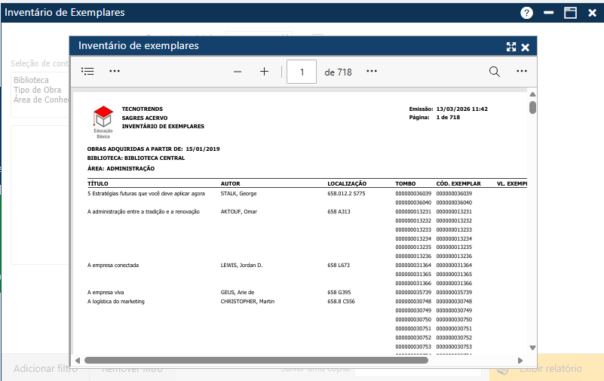
Task: Click the Exibir relatório button
Action: point(546,368)
